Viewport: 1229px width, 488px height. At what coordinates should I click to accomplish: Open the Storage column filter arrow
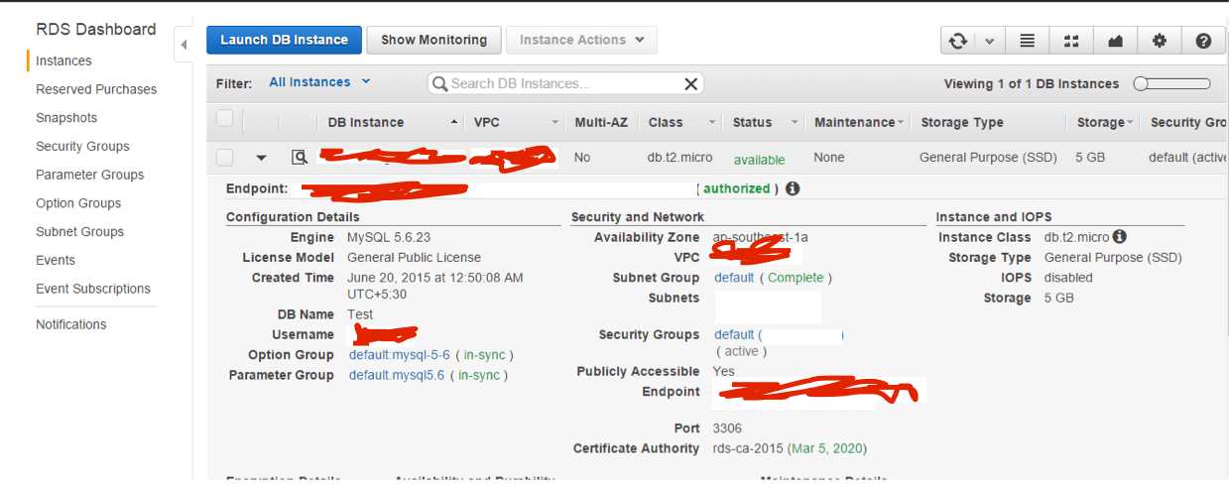point(1130,123)
